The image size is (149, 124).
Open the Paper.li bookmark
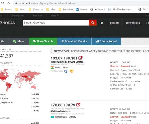click(x=98, y=10)
